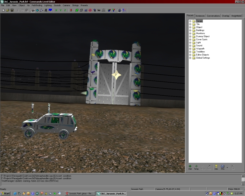245x196 pixels.
Task: Select the Global Settings tree item
Action: click(x=203, y=58)
